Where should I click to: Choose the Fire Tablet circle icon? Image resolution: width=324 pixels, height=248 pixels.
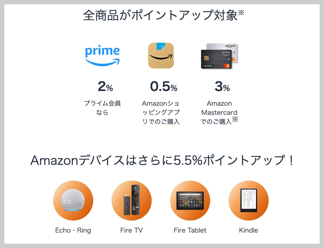click(190, 201)
